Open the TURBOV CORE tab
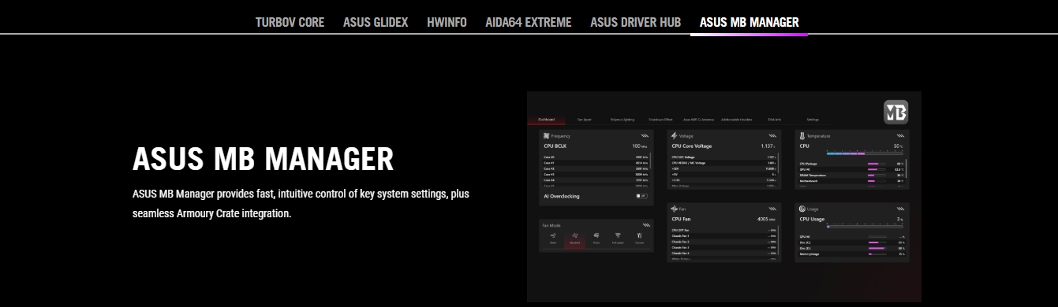This screenshot has height=307, width=1058. coord(290,22)
